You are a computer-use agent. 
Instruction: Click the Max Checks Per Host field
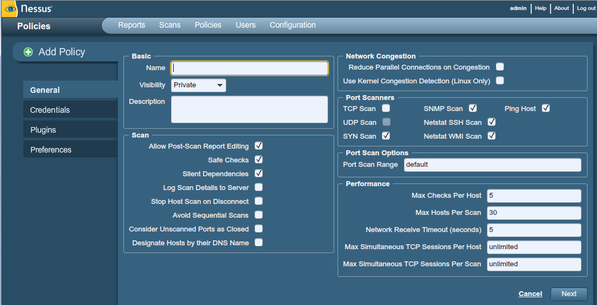coord(534,196)
